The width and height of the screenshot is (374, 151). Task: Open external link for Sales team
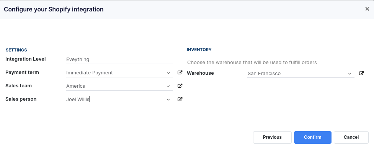pos(180,86)
